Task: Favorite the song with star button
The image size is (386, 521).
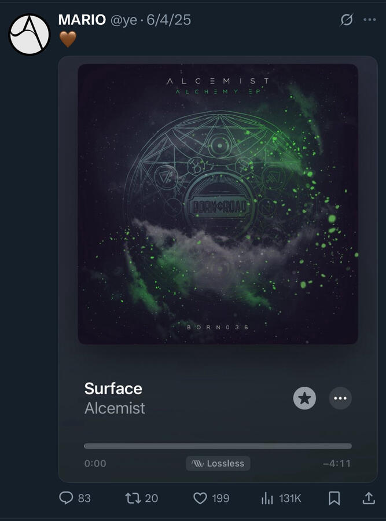Action: (304, 398)
